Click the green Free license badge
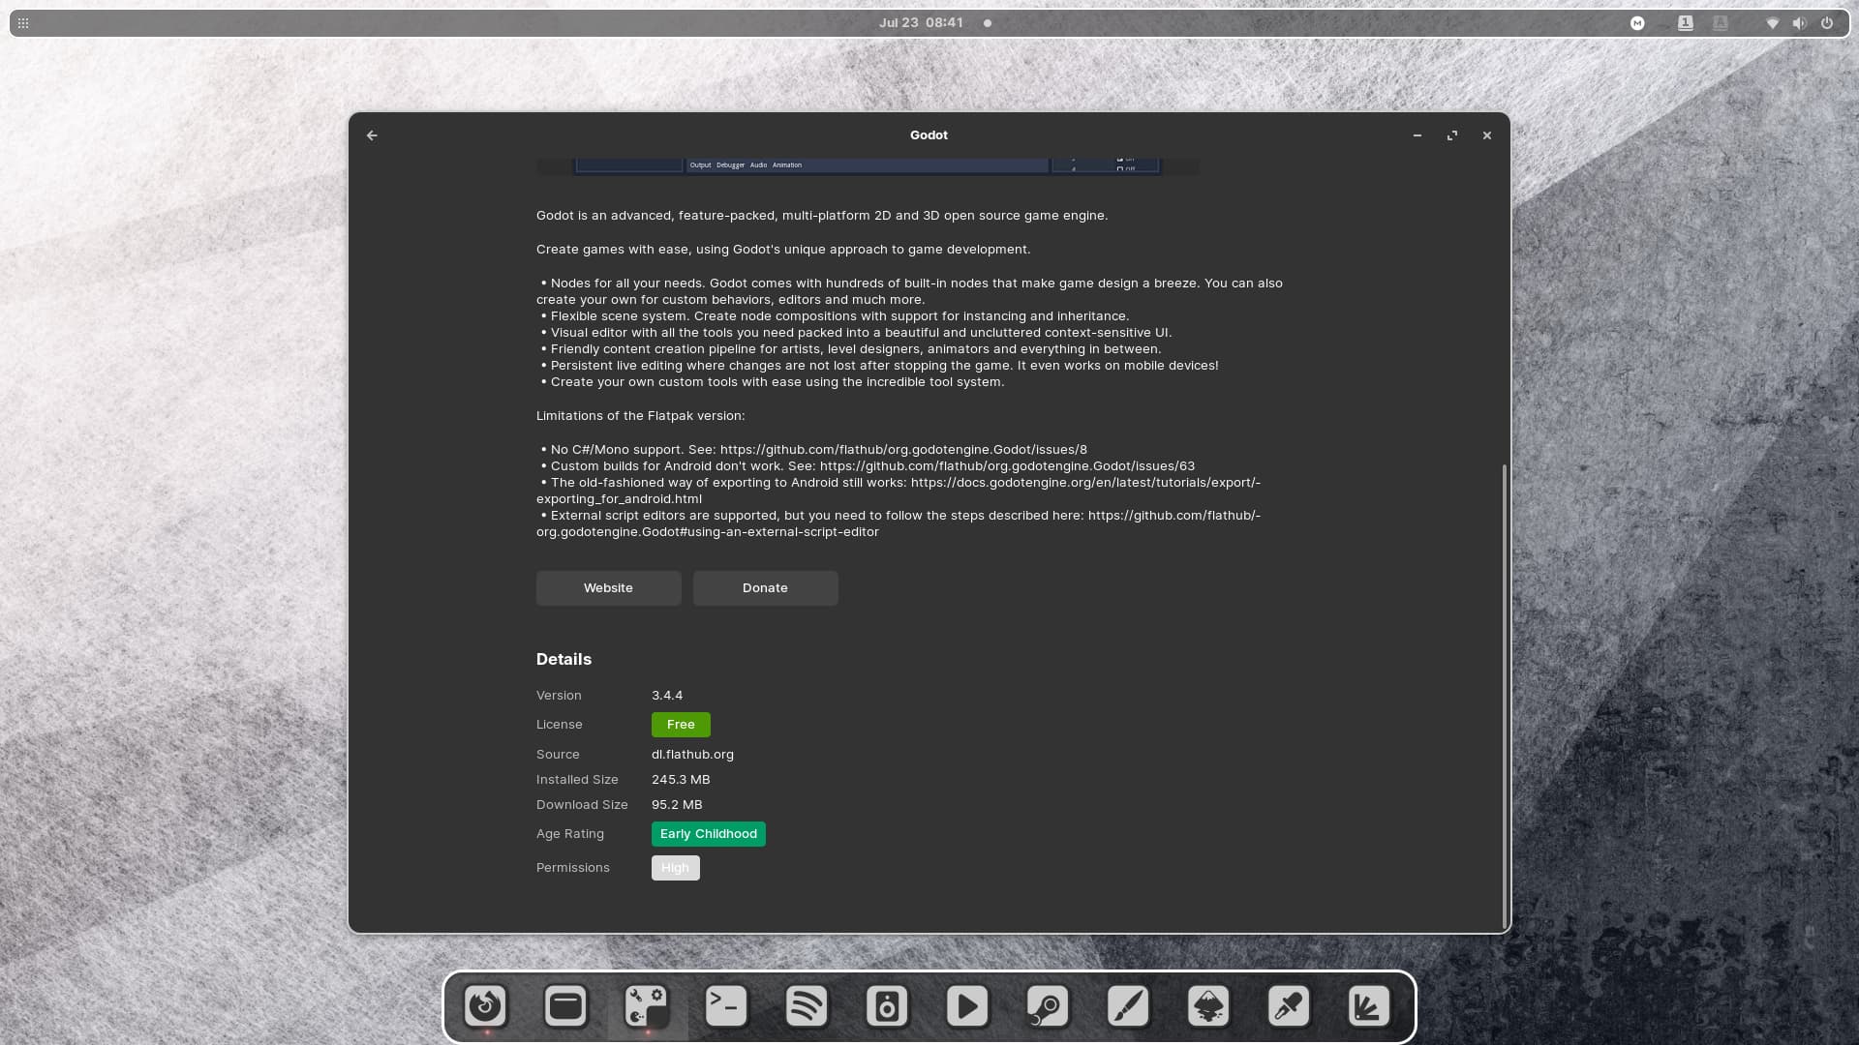The width and height of the screenshot is (1859, 1045). (x=681, y=725)
